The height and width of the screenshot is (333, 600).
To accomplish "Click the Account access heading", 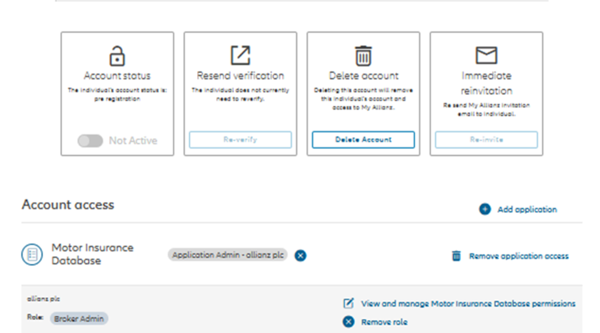I will tap(68, 205).
